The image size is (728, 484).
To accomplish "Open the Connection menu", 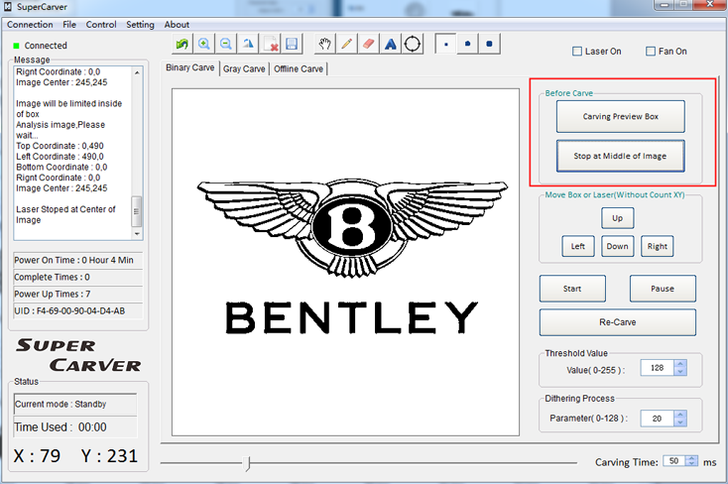I will pos(30,25).
